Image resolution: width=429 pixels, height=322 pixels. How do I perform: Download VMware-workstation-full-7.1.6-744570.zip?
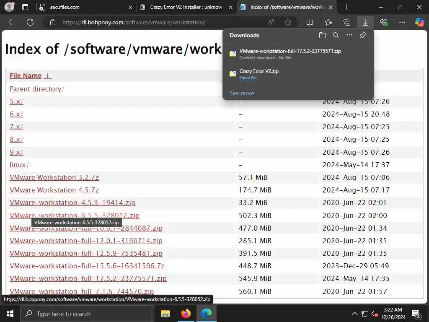point(82,291)
